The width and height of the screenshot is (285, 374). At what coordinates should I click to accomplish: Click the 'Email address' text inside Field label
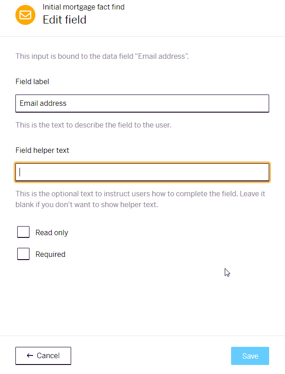tap(43, 103)
